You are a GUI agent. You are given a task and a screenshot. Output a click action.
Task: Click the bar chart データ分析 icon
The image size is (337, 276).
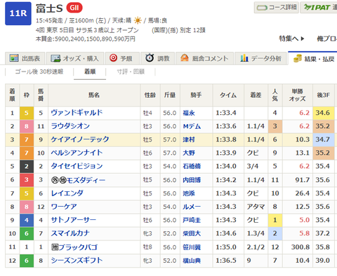point(244,57)
